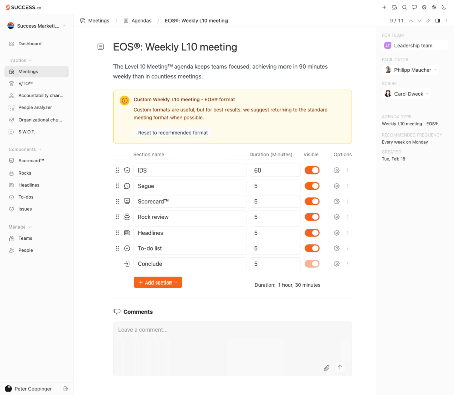454x395 pixels.
Task: Toggle visibility of Segue section
Action: [x=312, y=186]
